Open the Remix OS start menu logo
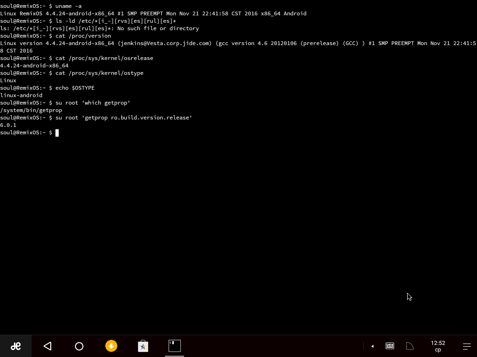This screenshot has width=477, height=357. [16, 346]
